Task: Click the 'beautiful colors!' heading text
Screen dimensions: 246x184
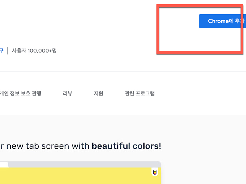Action: [x=126, y=146]
